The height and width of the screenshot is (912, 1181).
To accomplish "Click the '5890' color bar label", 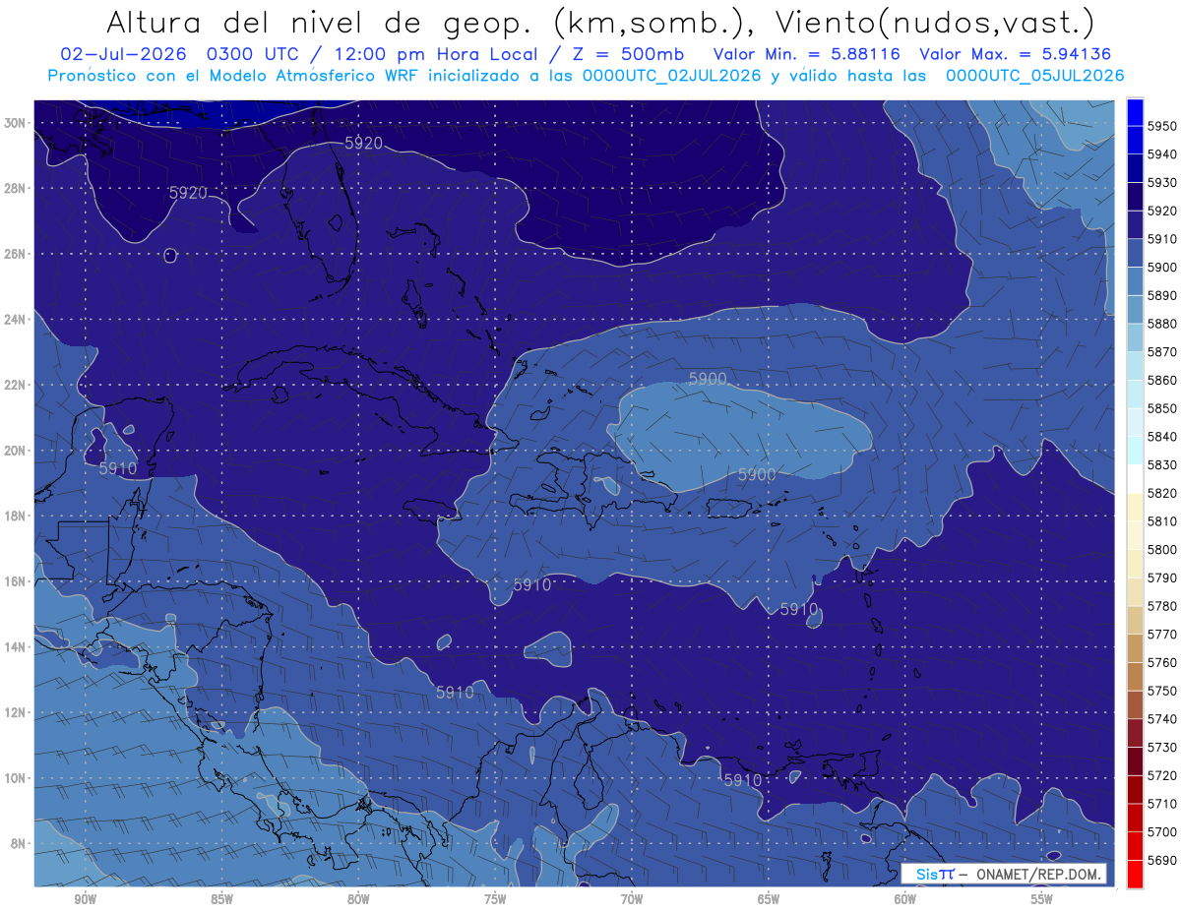I will (x=1162, y=295).
